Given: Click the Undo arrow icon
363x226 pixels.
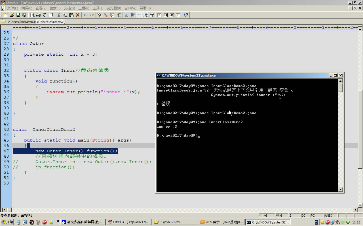Looking at the screenshot, I should pyautogui.click(x=85, y=15).
